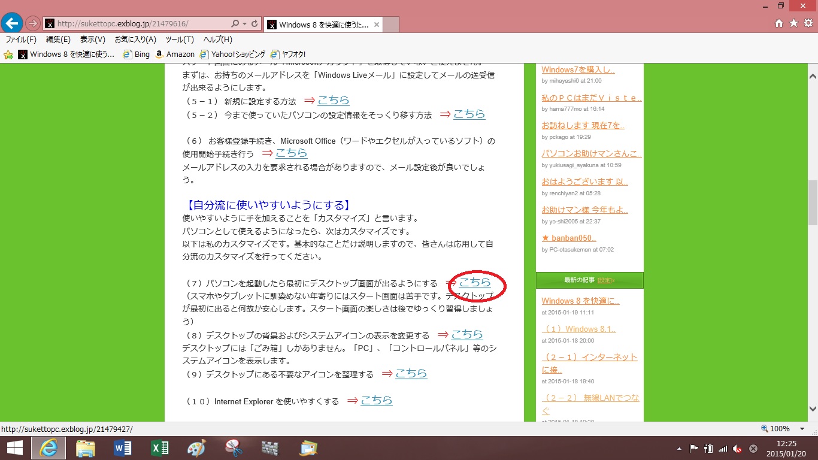This screenshot has height=460, width=818.
Task: Open Paint from the taskbar
Action: point(196,448)
